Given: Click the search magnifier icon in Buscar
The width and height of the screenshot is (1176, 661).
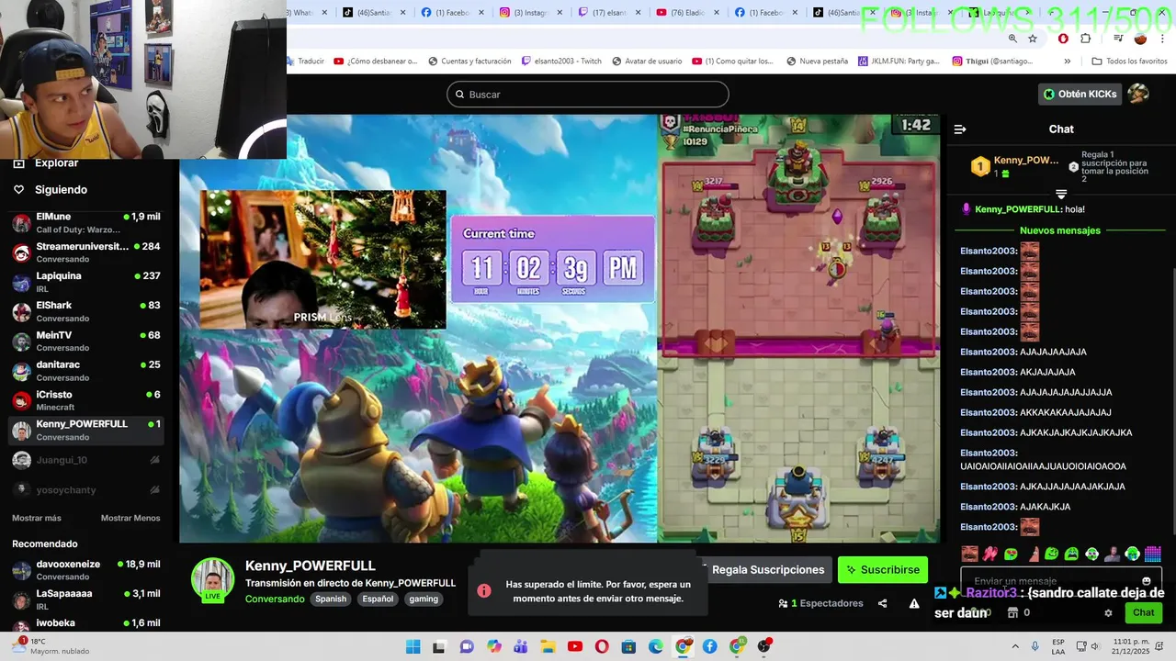Looking at the screenshot, I should [x=458, y=95].
